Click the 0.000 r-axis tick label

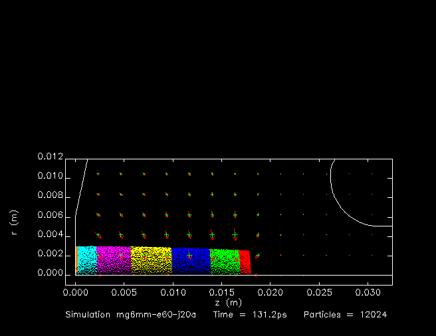pos(51,273)
